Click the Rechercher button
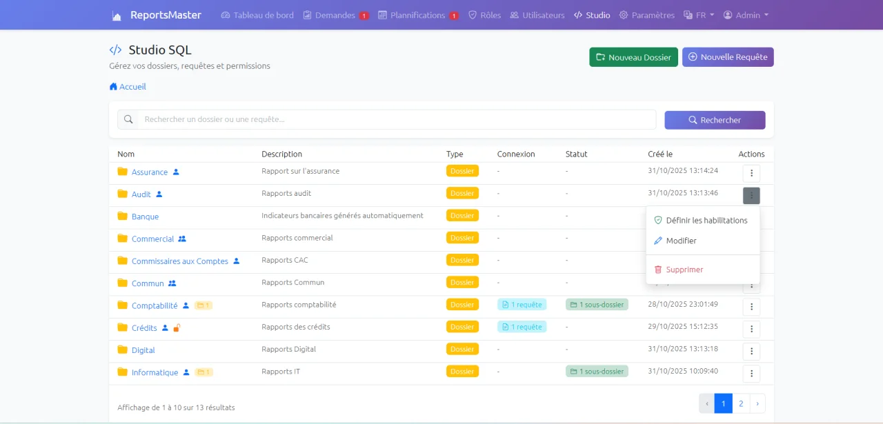Screen dimensions: 883x424 tap(715, 120)
